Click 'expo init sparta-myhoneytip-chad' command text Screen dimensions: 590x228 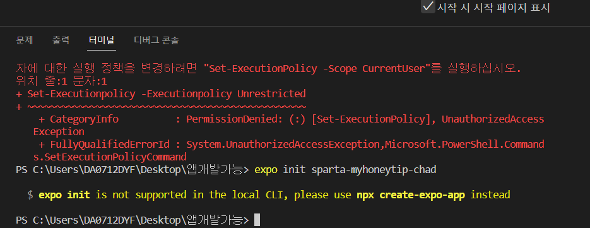345,170
